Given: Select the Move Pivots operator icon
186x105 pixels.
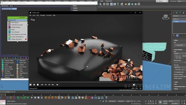Looking at the screenshot, I should 17,67.
